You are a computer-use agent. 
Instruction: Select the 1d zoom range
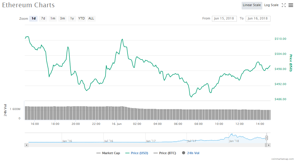click(x=34, y=19)
